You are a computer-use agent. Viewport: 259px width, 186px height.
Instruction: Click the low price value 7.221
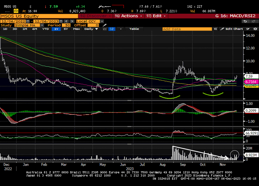[x=171, y=11]
